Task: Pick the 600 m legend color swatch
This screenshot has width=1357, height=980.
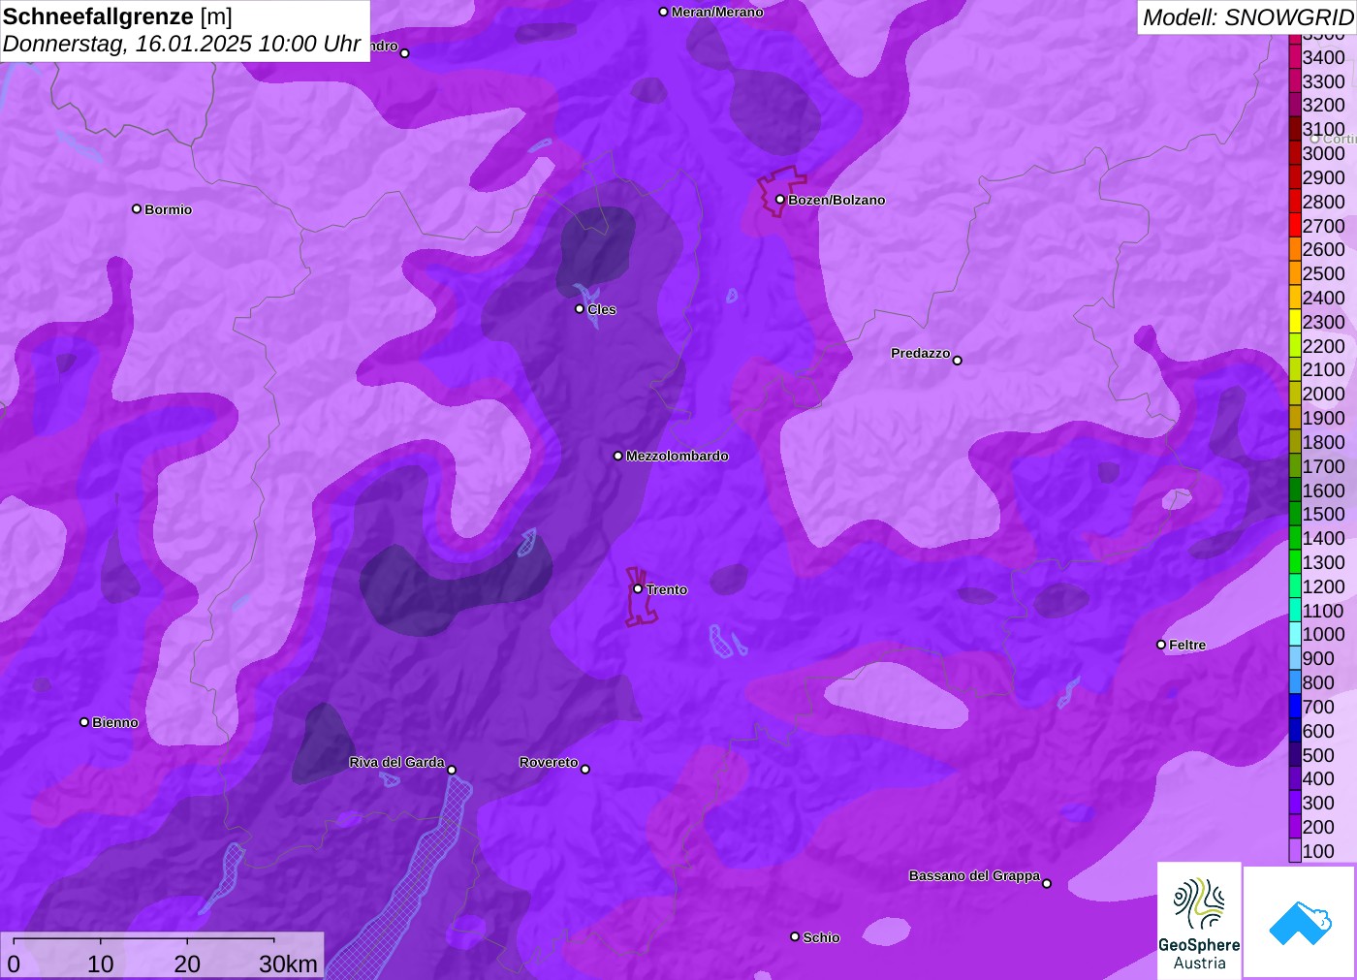Action: pos(1295,731)
